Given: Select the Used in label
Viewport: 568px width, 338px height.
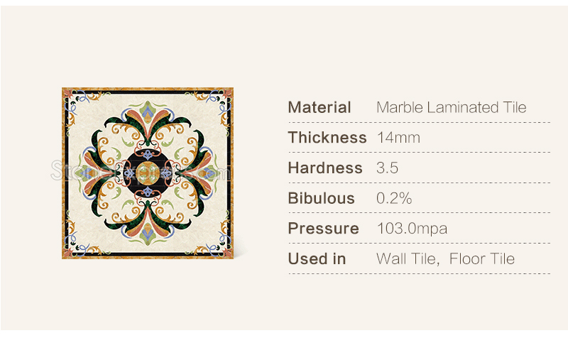Looking at the screenshot, I should coord(317,259).
